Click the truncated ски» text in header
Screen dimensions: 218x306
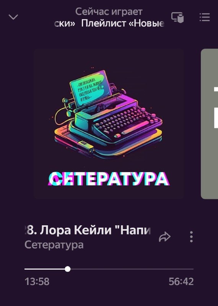64,23
